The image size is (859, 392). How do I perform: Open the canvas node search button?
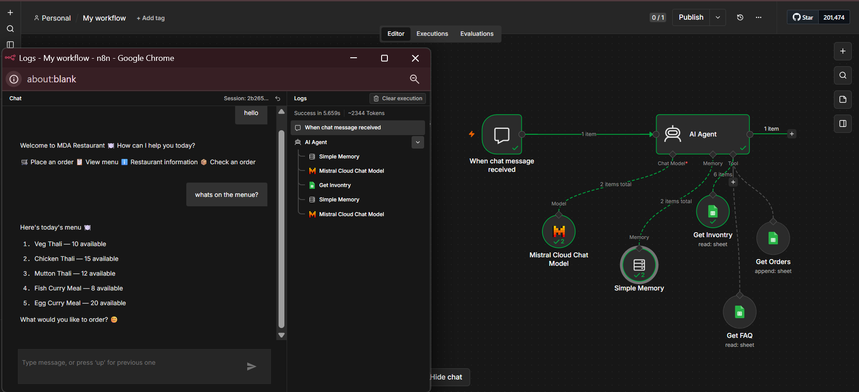(842, 75)
